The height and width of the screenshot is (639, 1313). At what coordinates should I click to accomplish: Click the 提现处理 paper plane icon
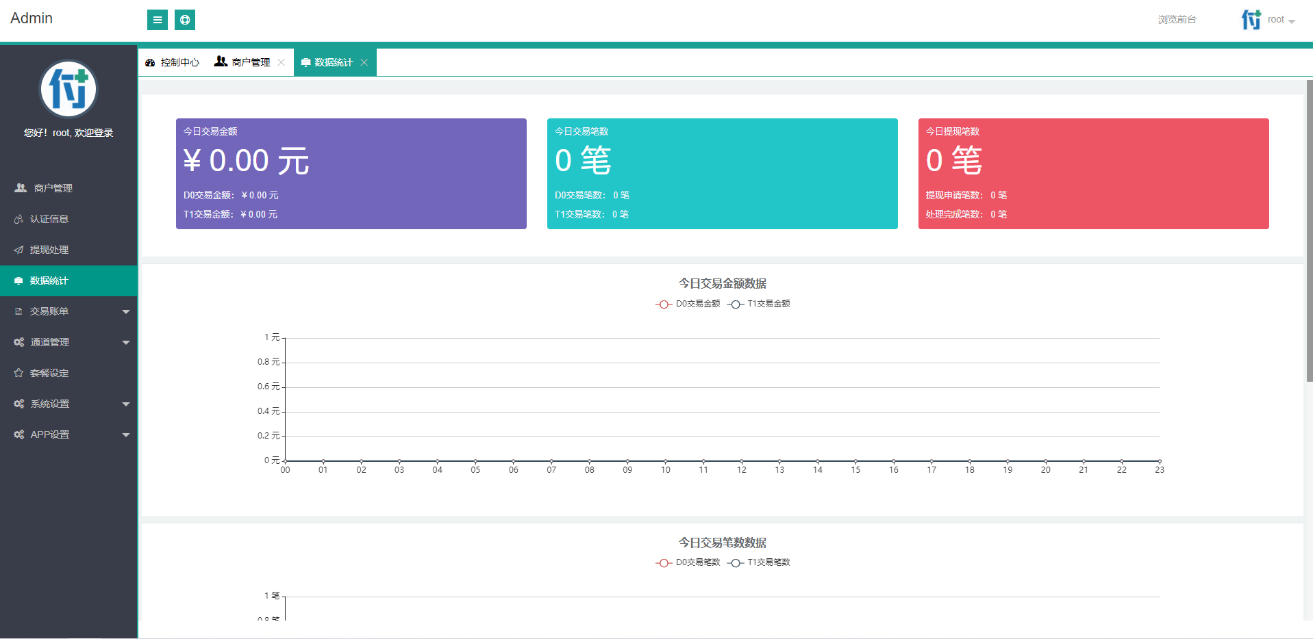click(x=18, y=250)
